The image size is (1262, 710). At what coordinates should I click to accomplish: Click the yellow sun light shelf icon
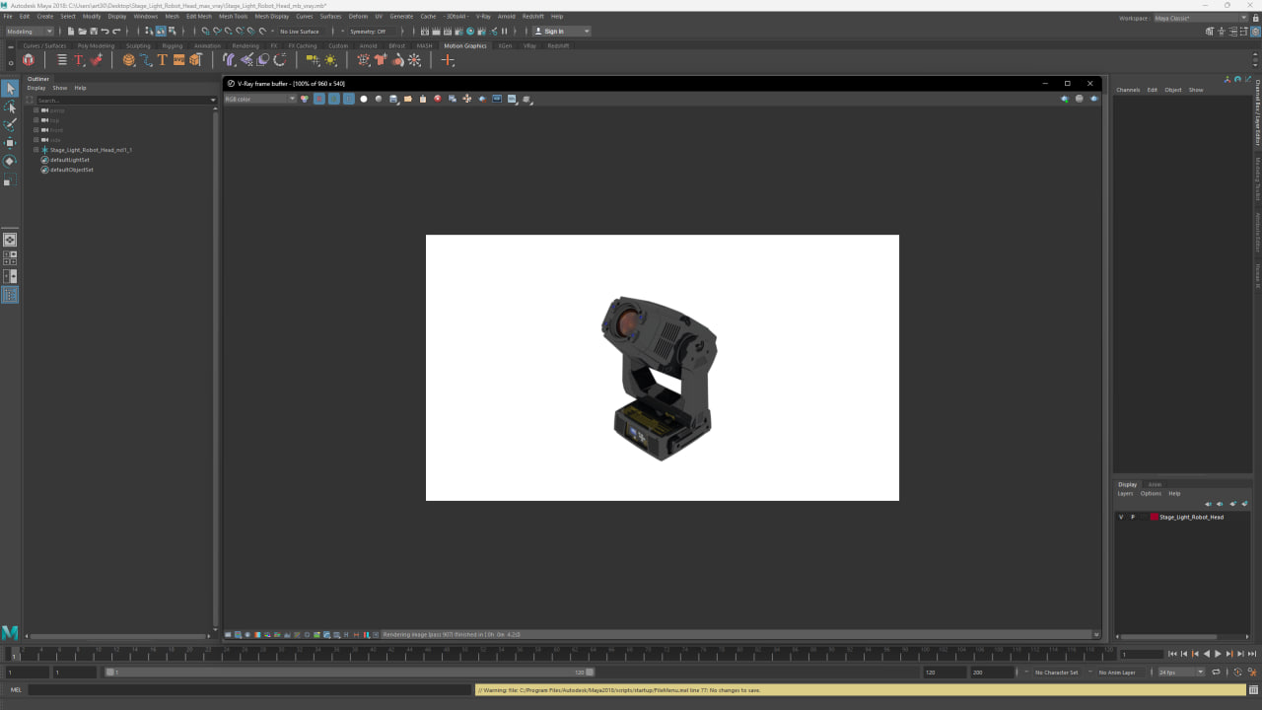click(x=330, y=60)
